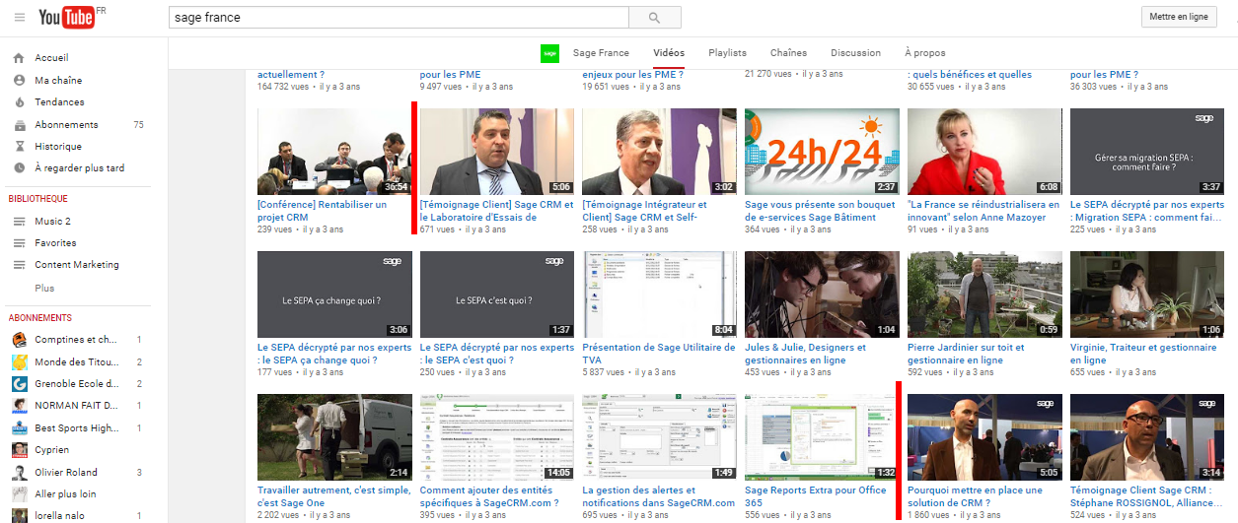This screenshot has width=1238, height=523.
Task: Click the search magnifier button
Action: (654, 18)
